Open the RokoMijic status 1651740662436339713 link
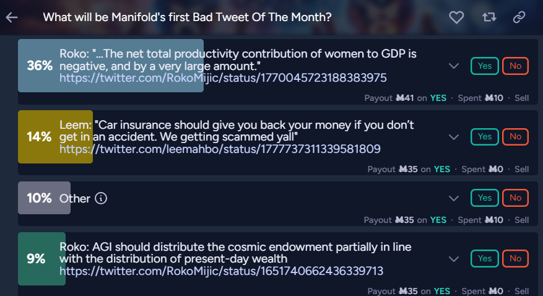 tap(221, 271)
